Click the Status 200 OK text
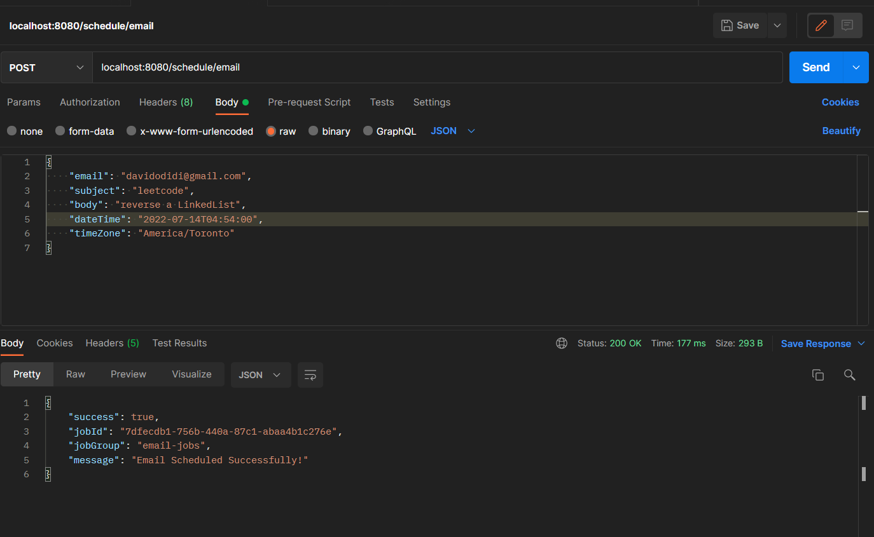 [609, 343]
